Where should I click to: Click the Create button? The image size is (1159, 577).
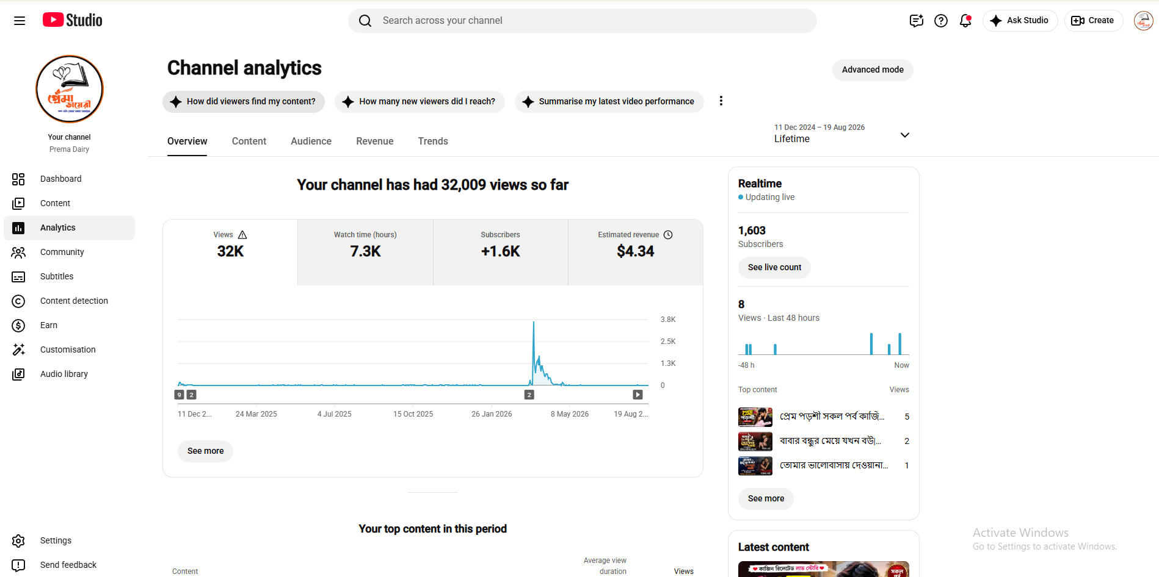(x=1093, y=20)
